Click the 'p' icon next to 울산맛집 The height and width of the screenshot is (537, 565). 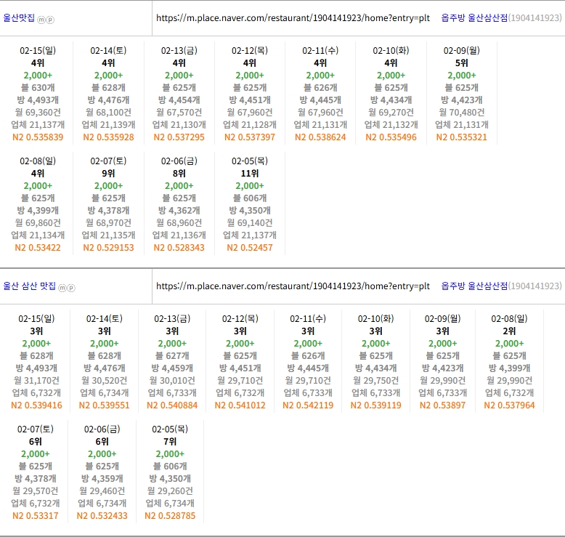(x=50, y=19)
